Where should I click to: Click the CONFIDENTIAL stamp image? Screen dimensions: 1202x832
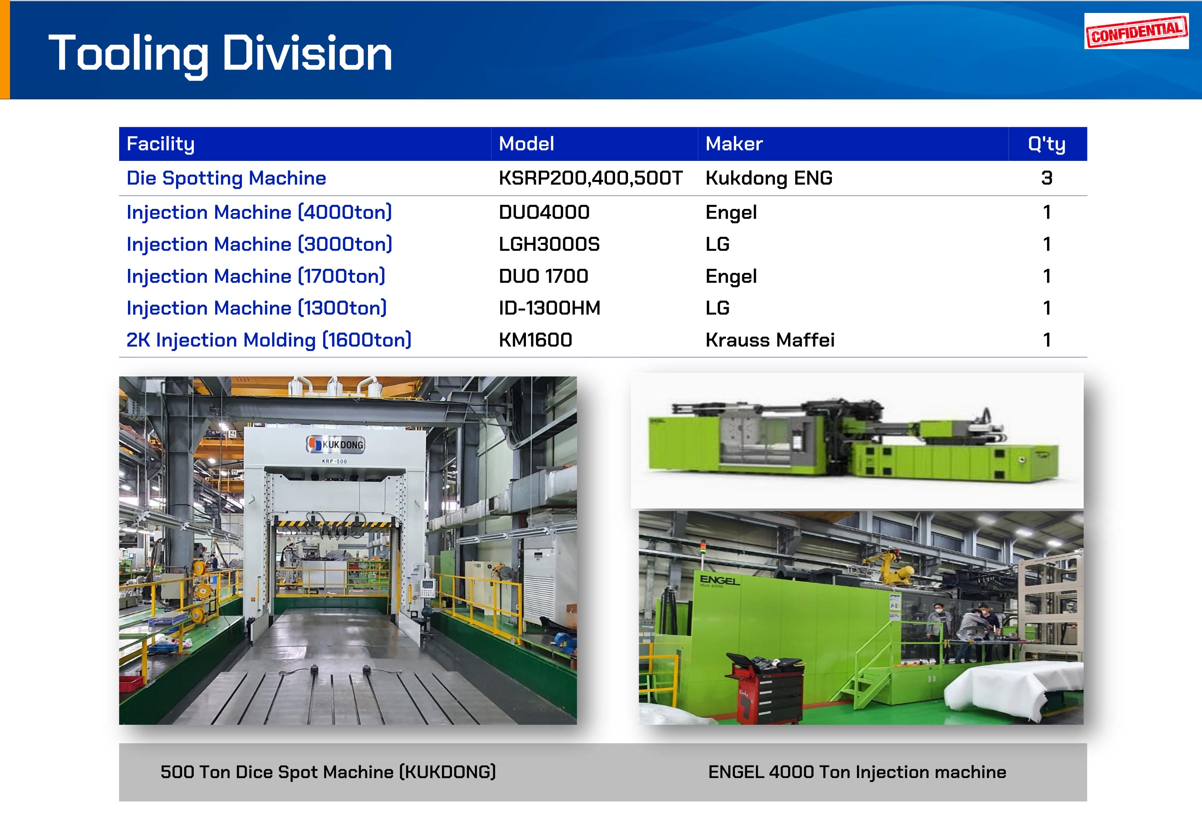pyautogui.click(x=1136, y=32)
